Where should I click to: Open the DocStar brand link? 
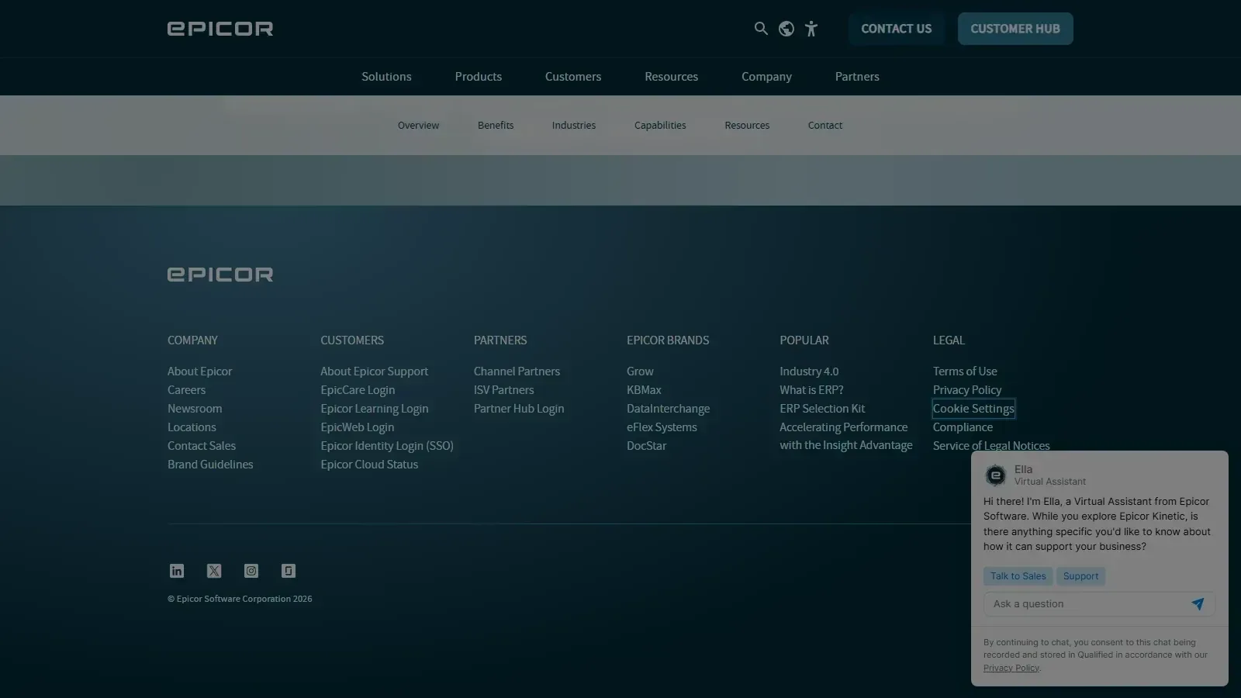[646, 446]
